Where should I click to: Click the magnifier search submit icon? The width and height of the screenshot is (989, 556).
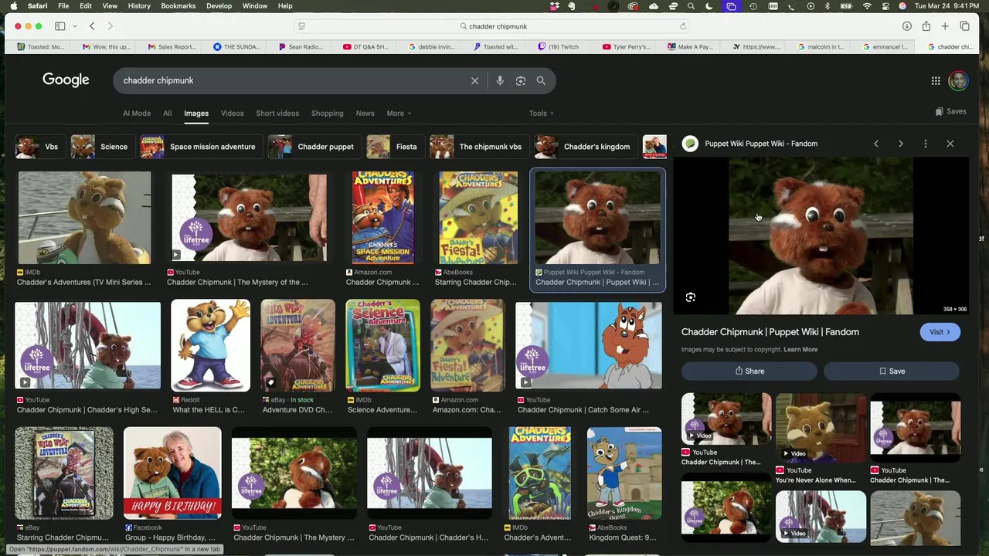pos(541,80)
